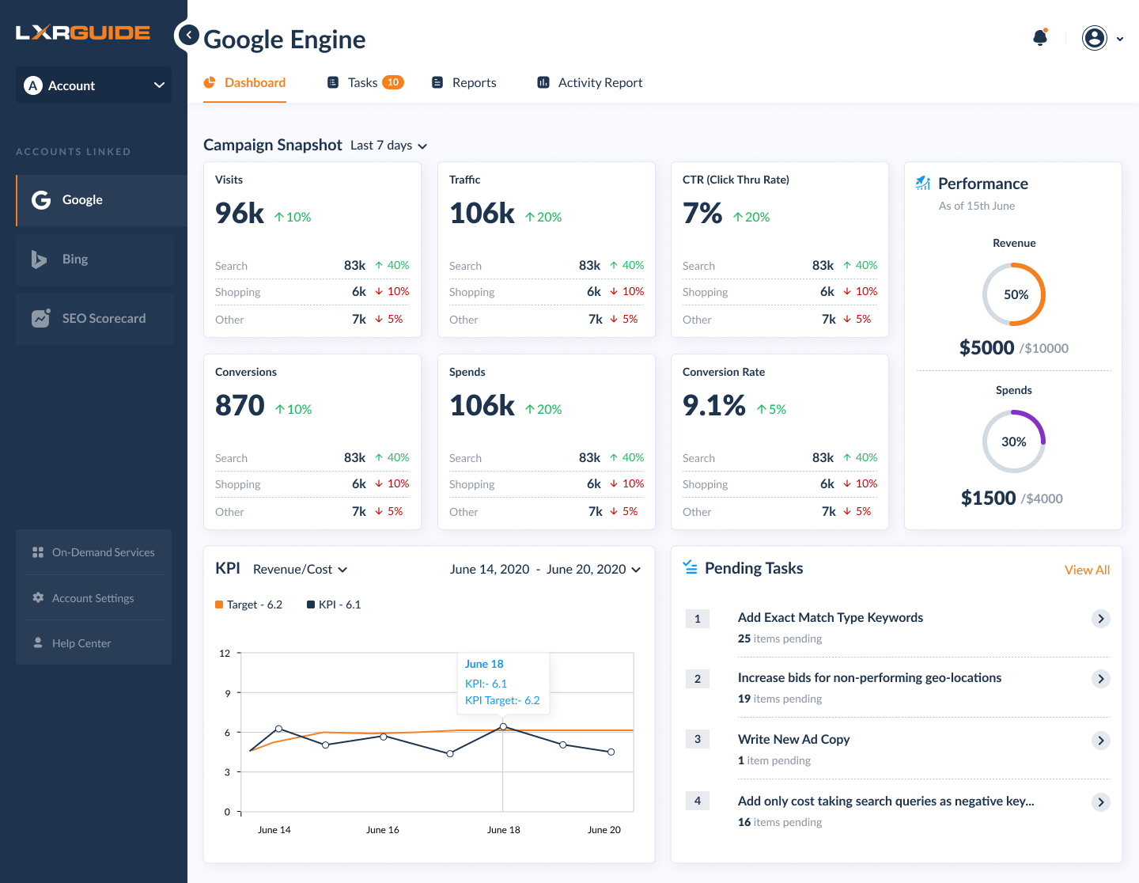Viewport: 1139px width, 883px height.
Task: Switch to the Tasks tab
Action: tap(365, 83)
